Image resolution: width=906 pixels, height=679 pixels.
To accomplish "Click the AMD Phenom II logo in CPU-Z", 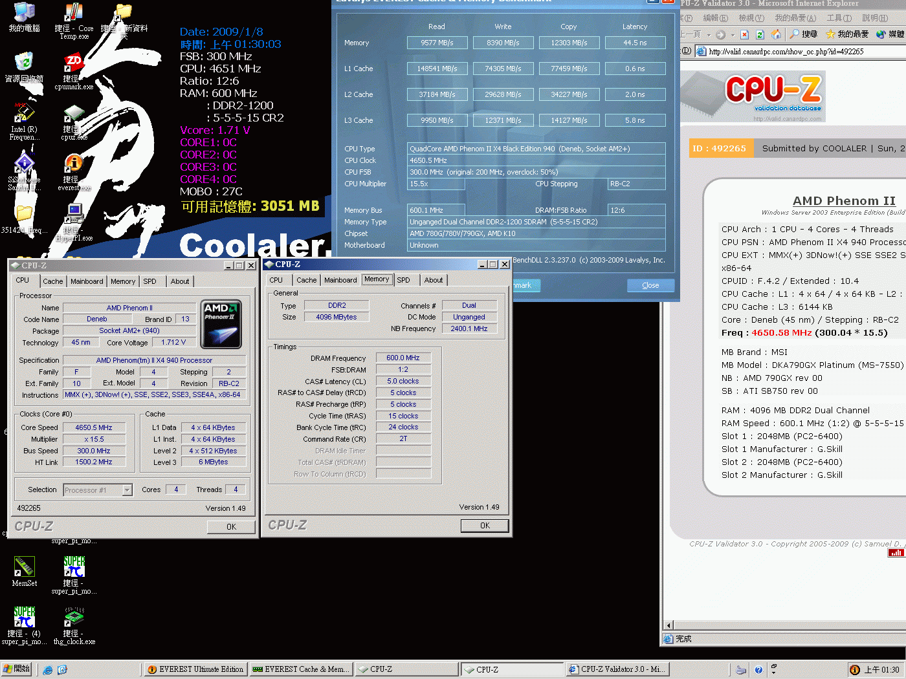I will (221, 324).
